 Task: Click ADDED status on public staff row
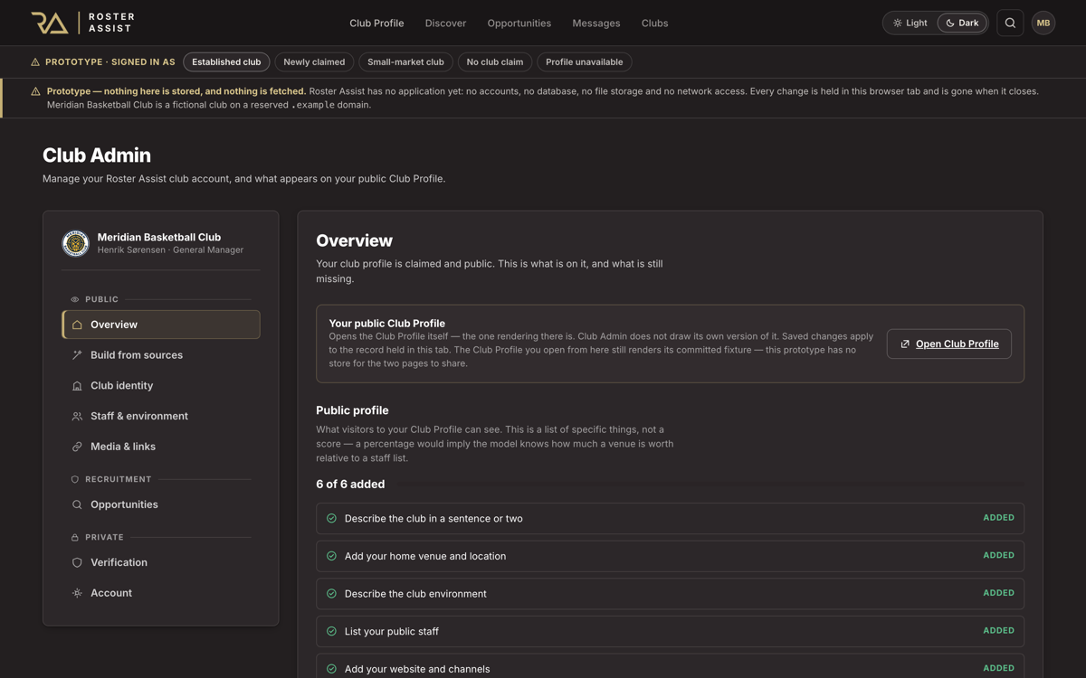[998, 631]
